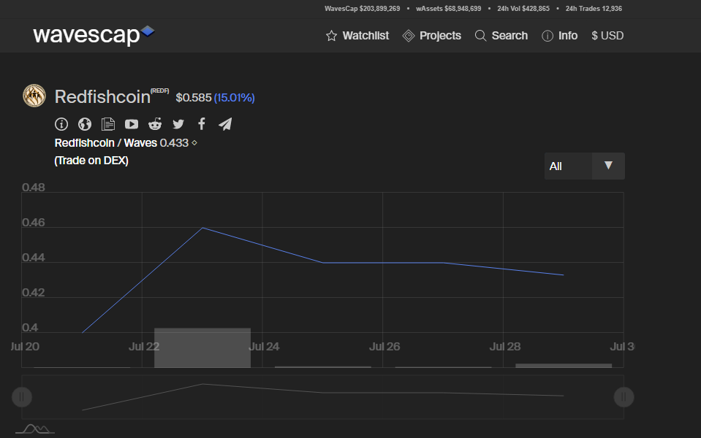
Task: Open the Info menu item
Action: [x=568, y=36]
